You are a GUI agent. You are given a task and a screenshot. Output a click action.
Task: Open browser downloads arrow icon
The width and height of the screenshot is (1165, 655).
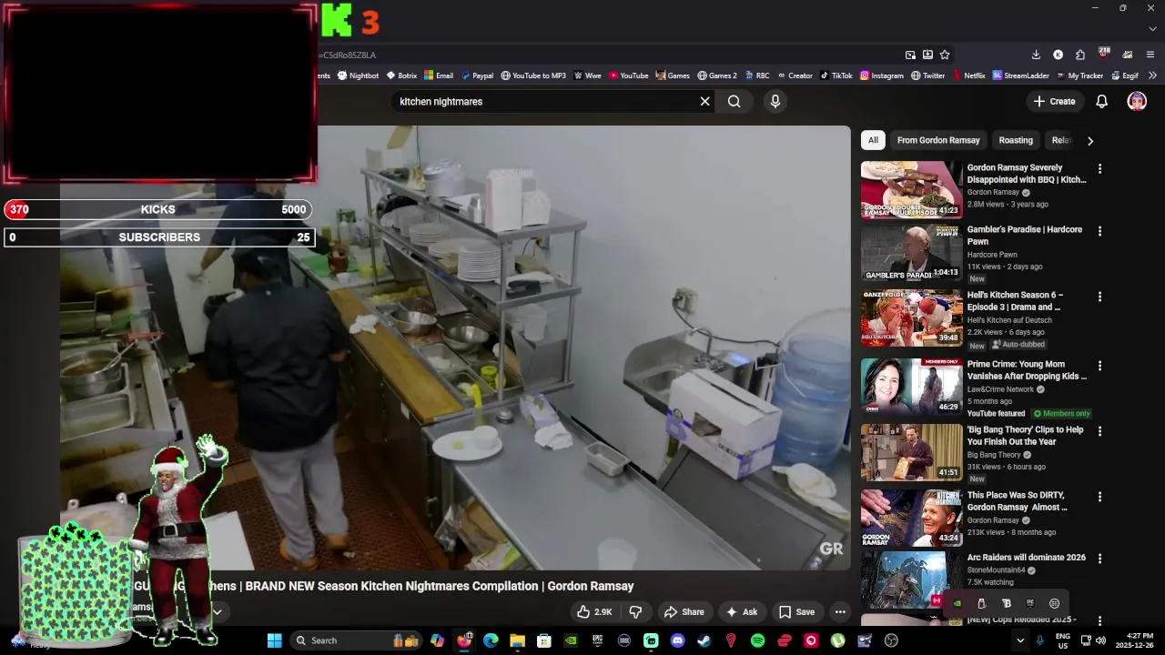click(x=1036, y=55)
